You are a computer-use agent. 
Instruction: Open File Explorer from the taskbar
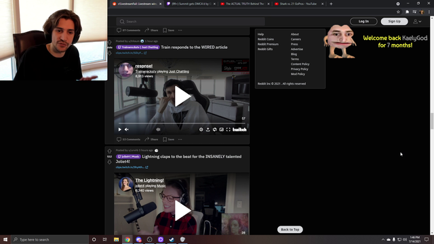[116, 239]
